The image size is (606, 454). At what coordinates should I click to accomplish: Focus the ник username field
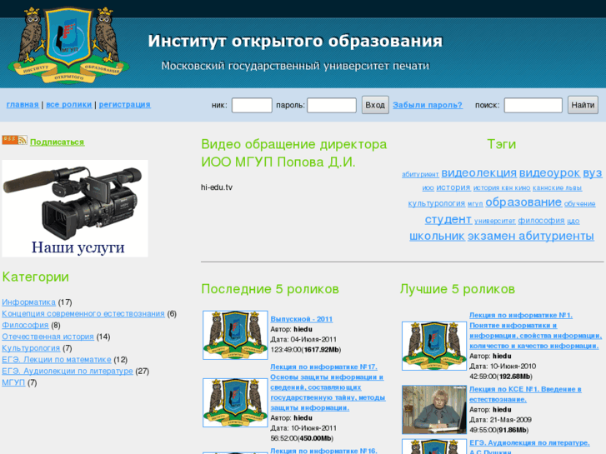point(252,105)
